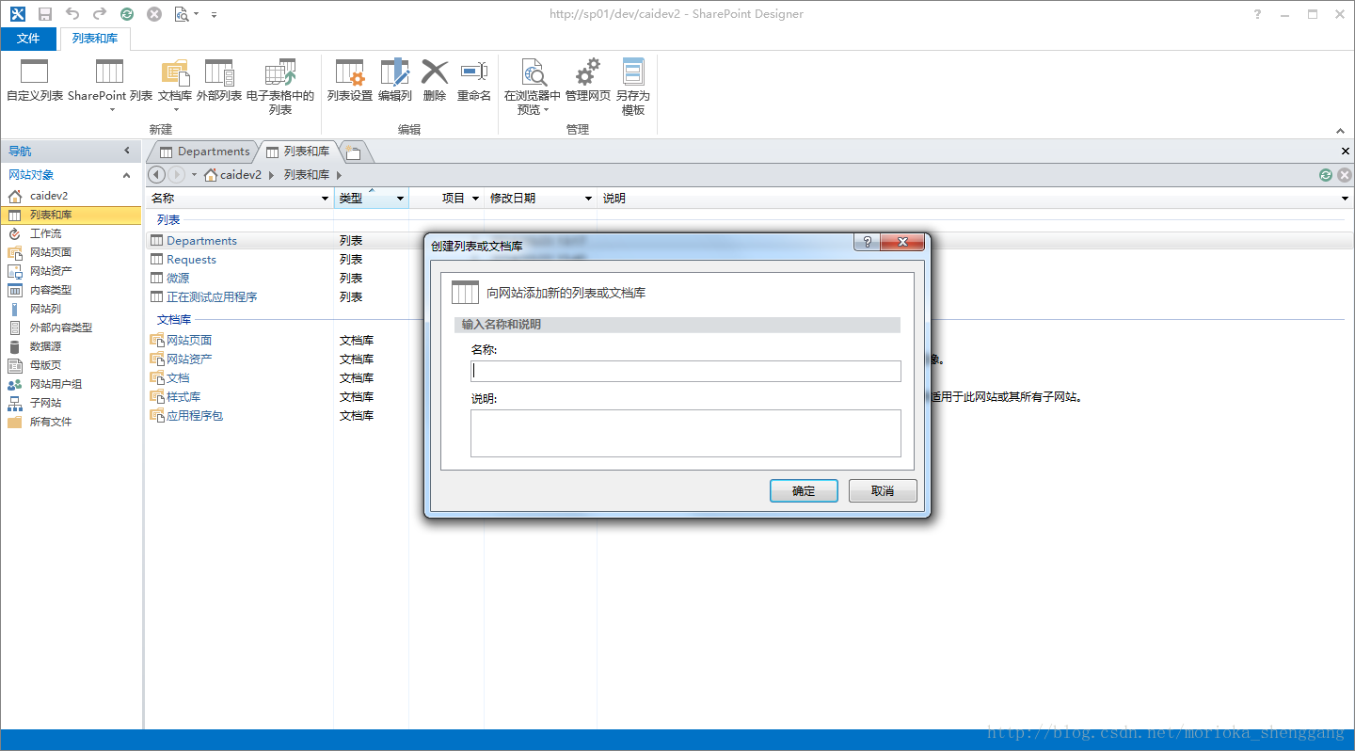Open the 应用程序包 document library link

[195, 416]
